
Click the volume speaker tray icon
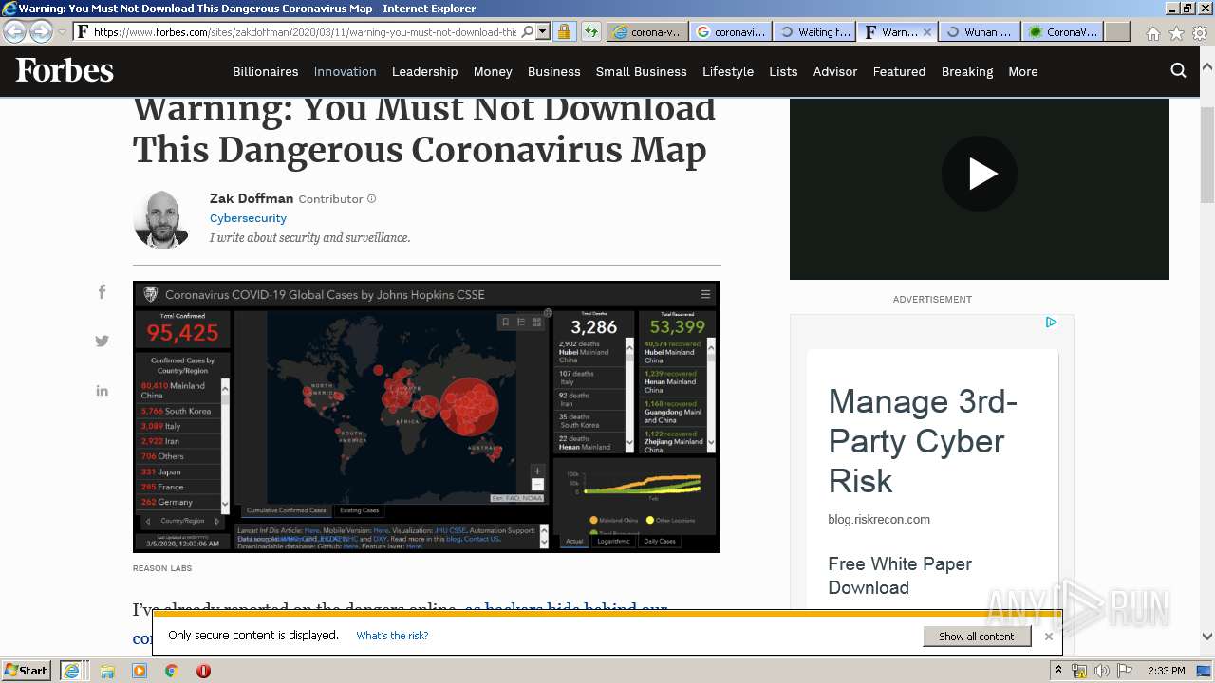tap(1101, 671)
